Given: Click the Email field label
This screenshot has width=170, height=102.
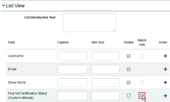Looking at the screenshot, I should 12,69.
